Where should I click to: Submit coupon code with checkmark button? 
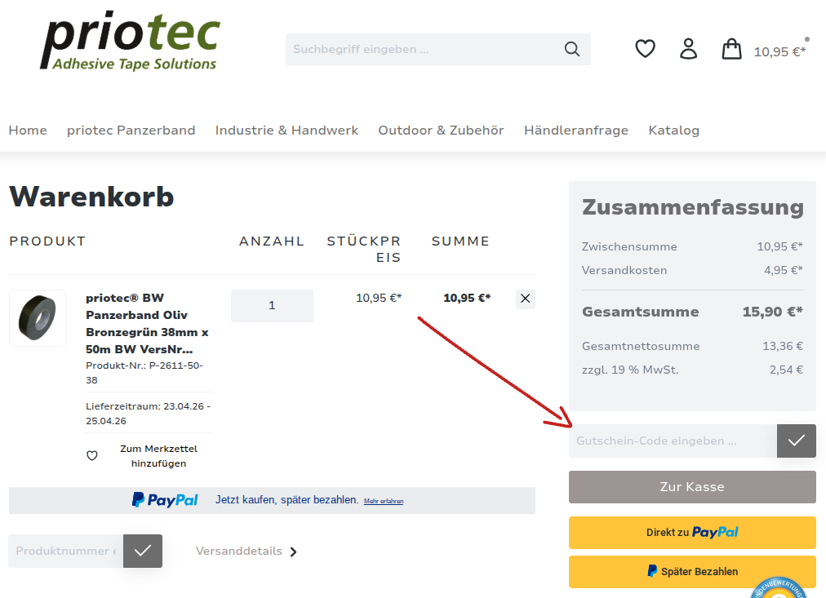(796, 441)
